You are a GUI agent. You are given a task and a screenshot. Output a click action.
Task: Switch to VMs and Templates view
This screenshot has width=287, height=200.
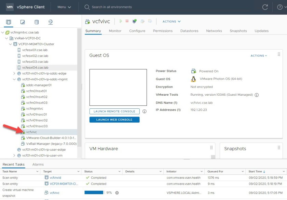(23, 22)
